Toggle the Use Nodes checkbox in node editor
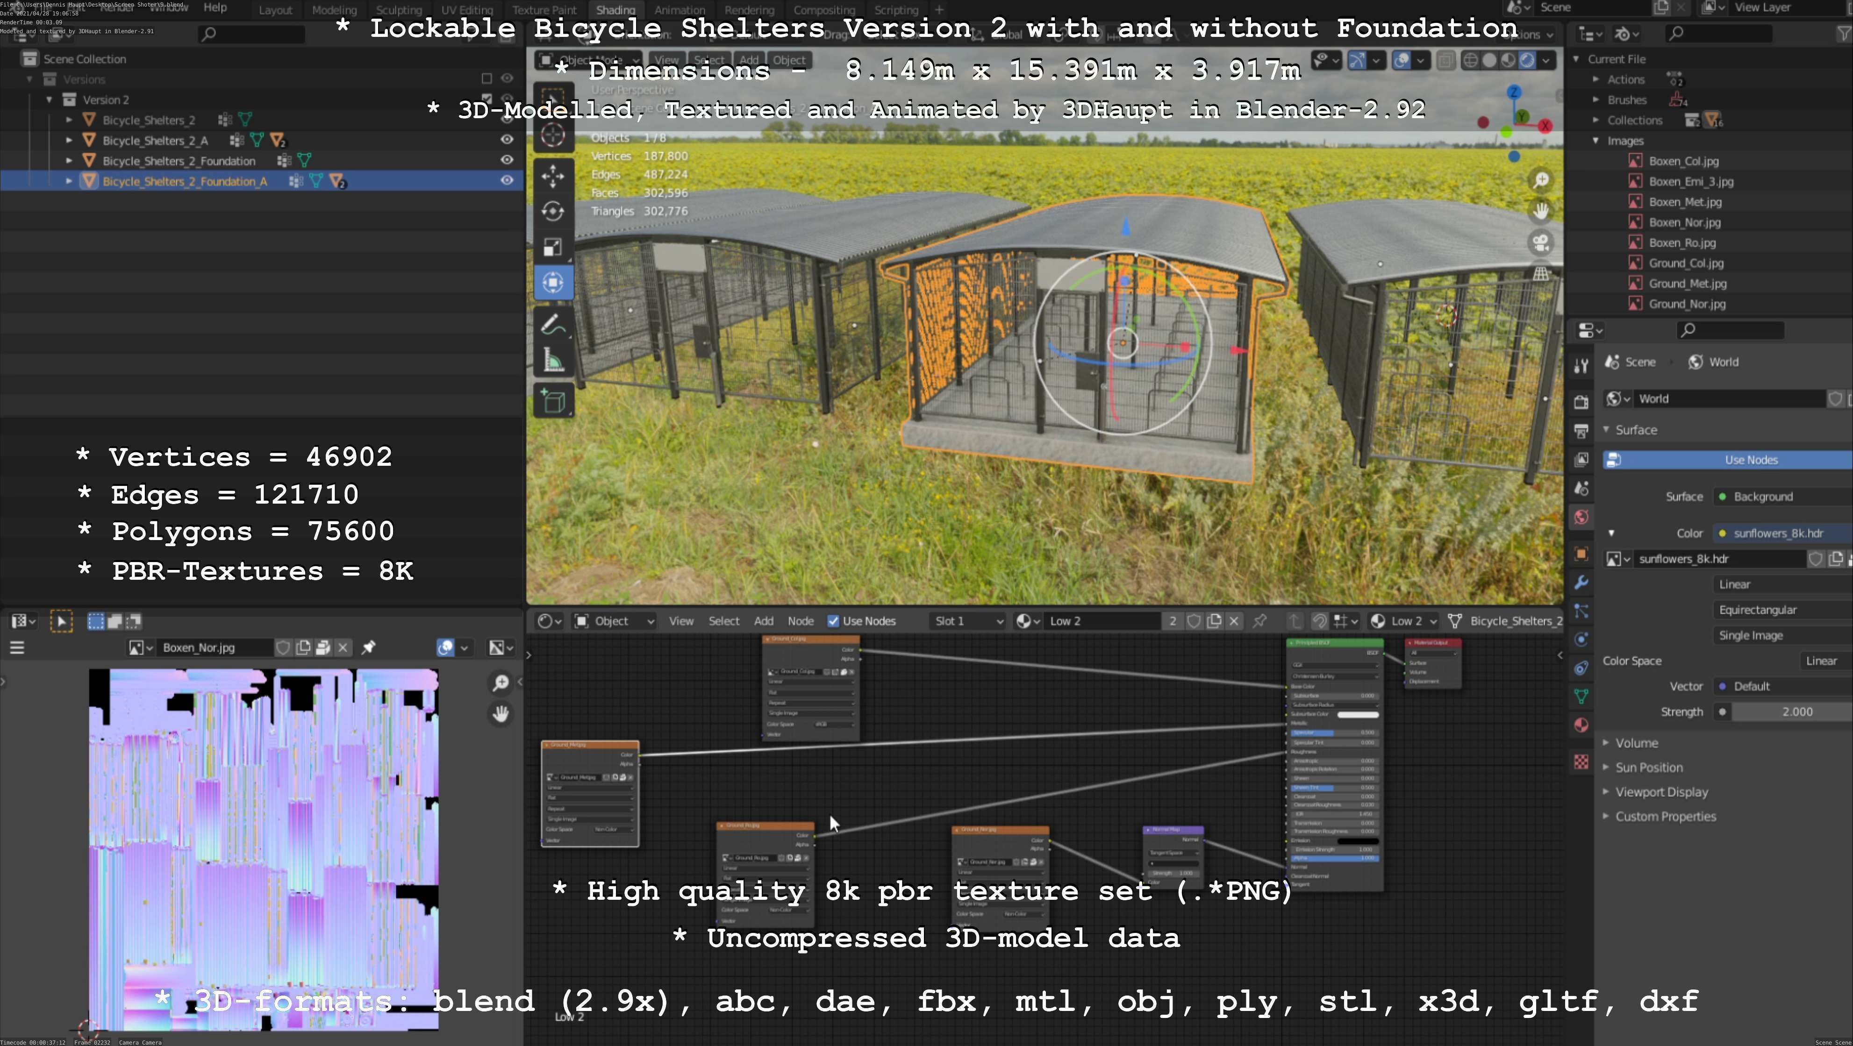Screen dimensions: 1853x1046 tap(833, 621)
